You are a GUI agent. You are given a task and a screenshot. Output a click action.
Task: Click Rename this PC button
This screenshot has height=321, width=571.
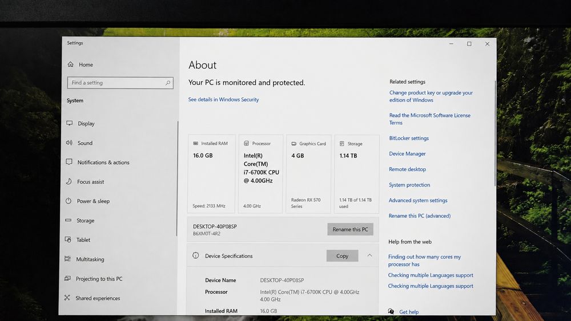351,229
